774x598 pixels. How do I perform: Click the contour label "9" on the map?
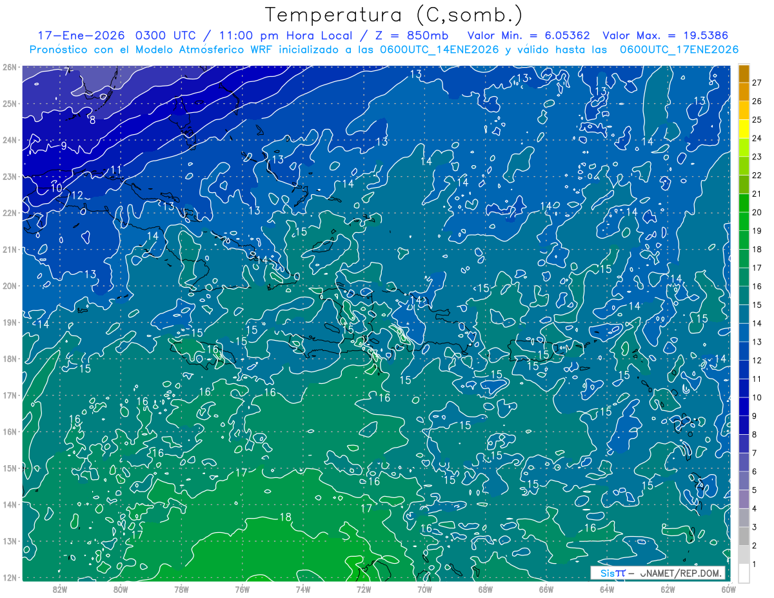point(63,146)
